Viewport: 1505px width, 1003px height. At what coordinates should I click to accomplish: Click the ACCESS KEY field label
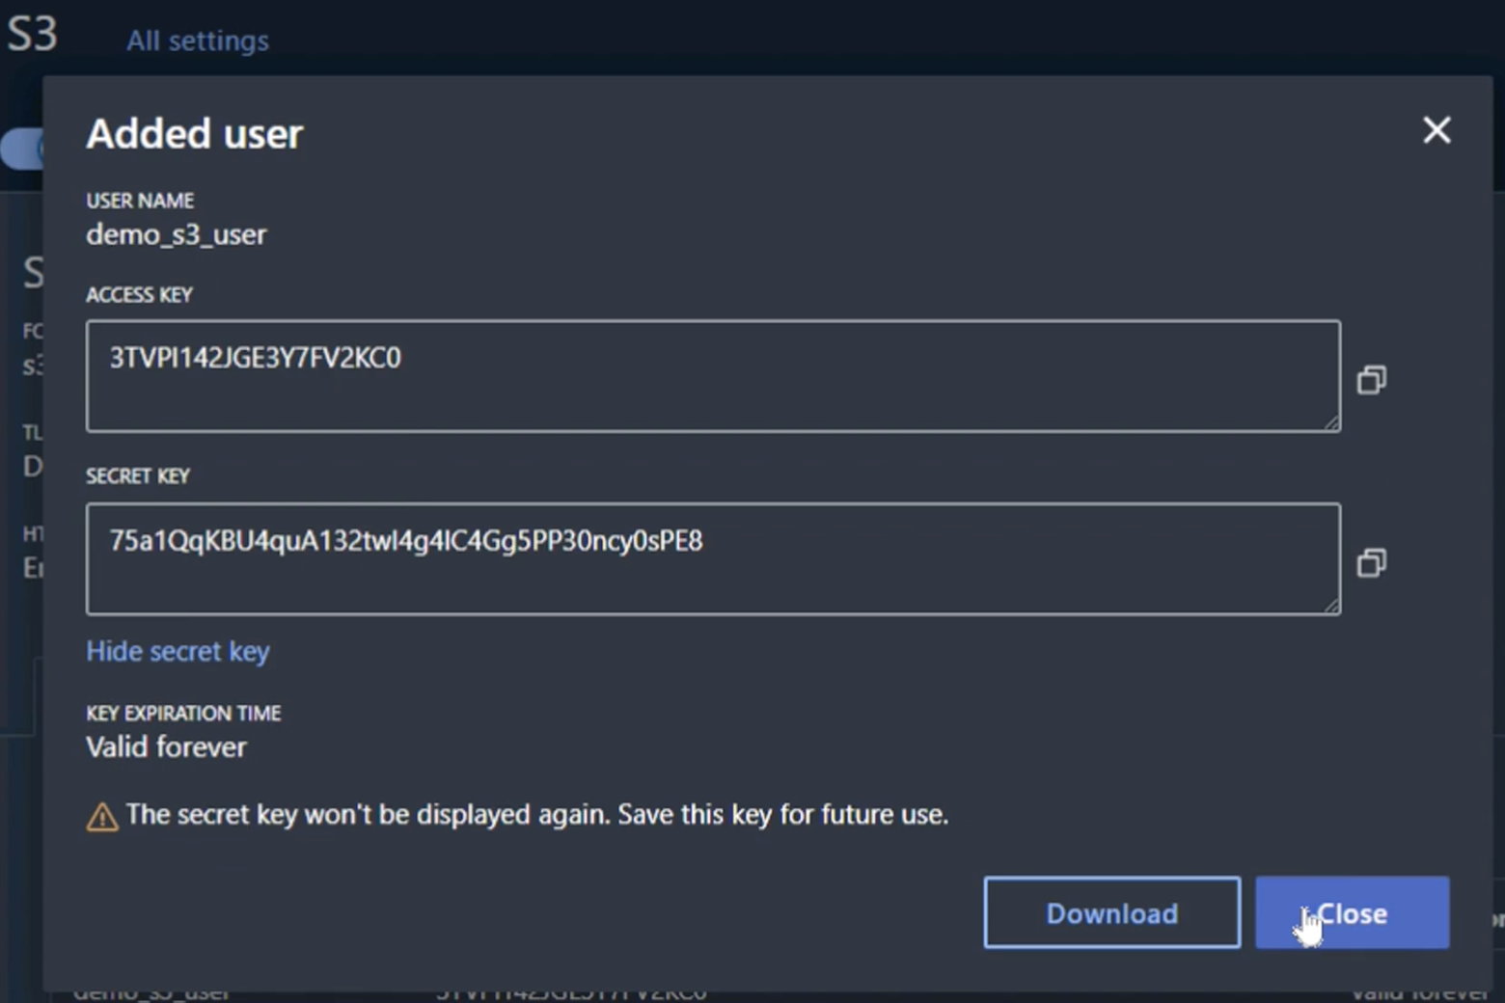coord(139,295)
